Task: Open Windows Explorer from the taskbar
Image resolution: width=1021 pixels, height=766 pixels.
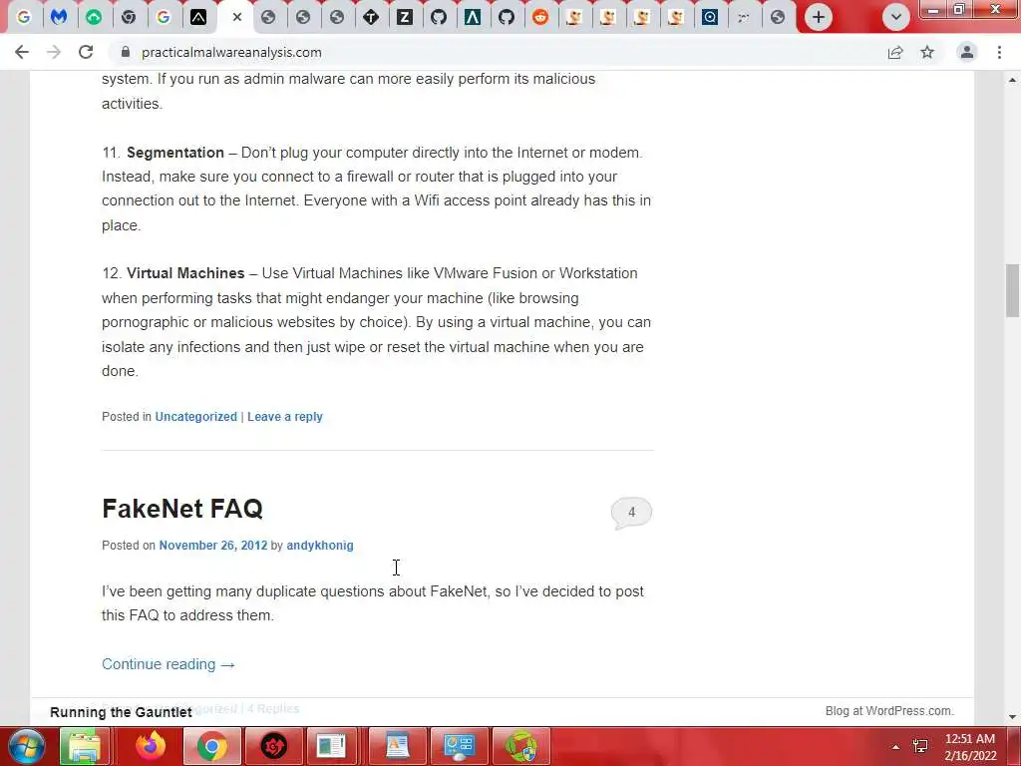Action: click(x=84, y=746)
